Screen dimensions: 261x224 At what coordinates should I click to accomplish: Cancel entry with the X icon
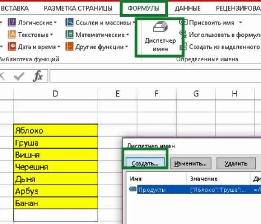pyautogui.click(x=2, y=76)
